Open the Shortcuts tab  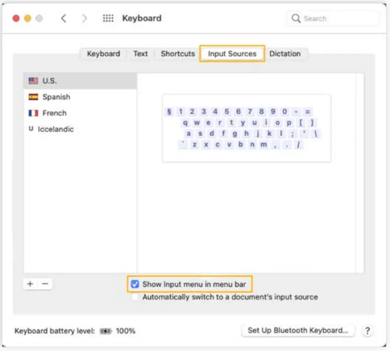178,54
